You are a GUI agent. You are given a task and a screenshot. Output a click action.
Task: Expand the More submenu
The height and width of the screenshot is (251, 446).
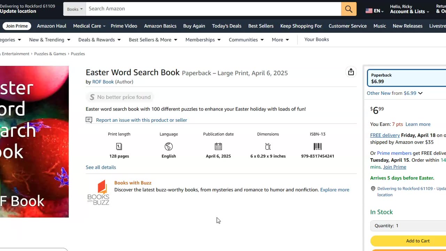[280, 40]
